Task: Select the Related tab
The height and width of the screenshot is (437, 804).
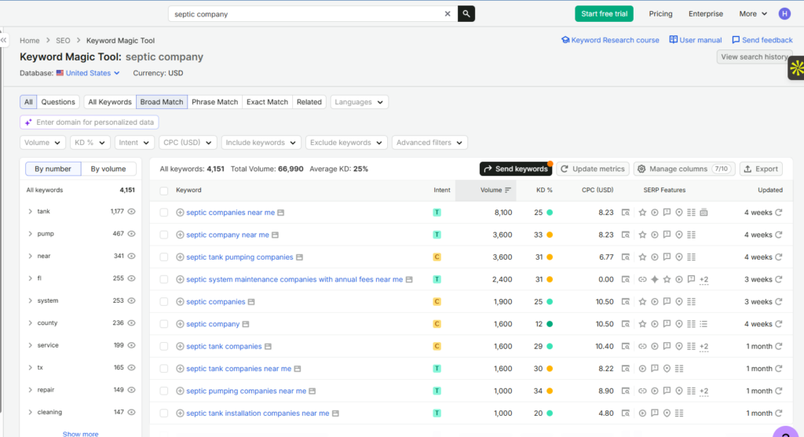Action: [309, 102]
